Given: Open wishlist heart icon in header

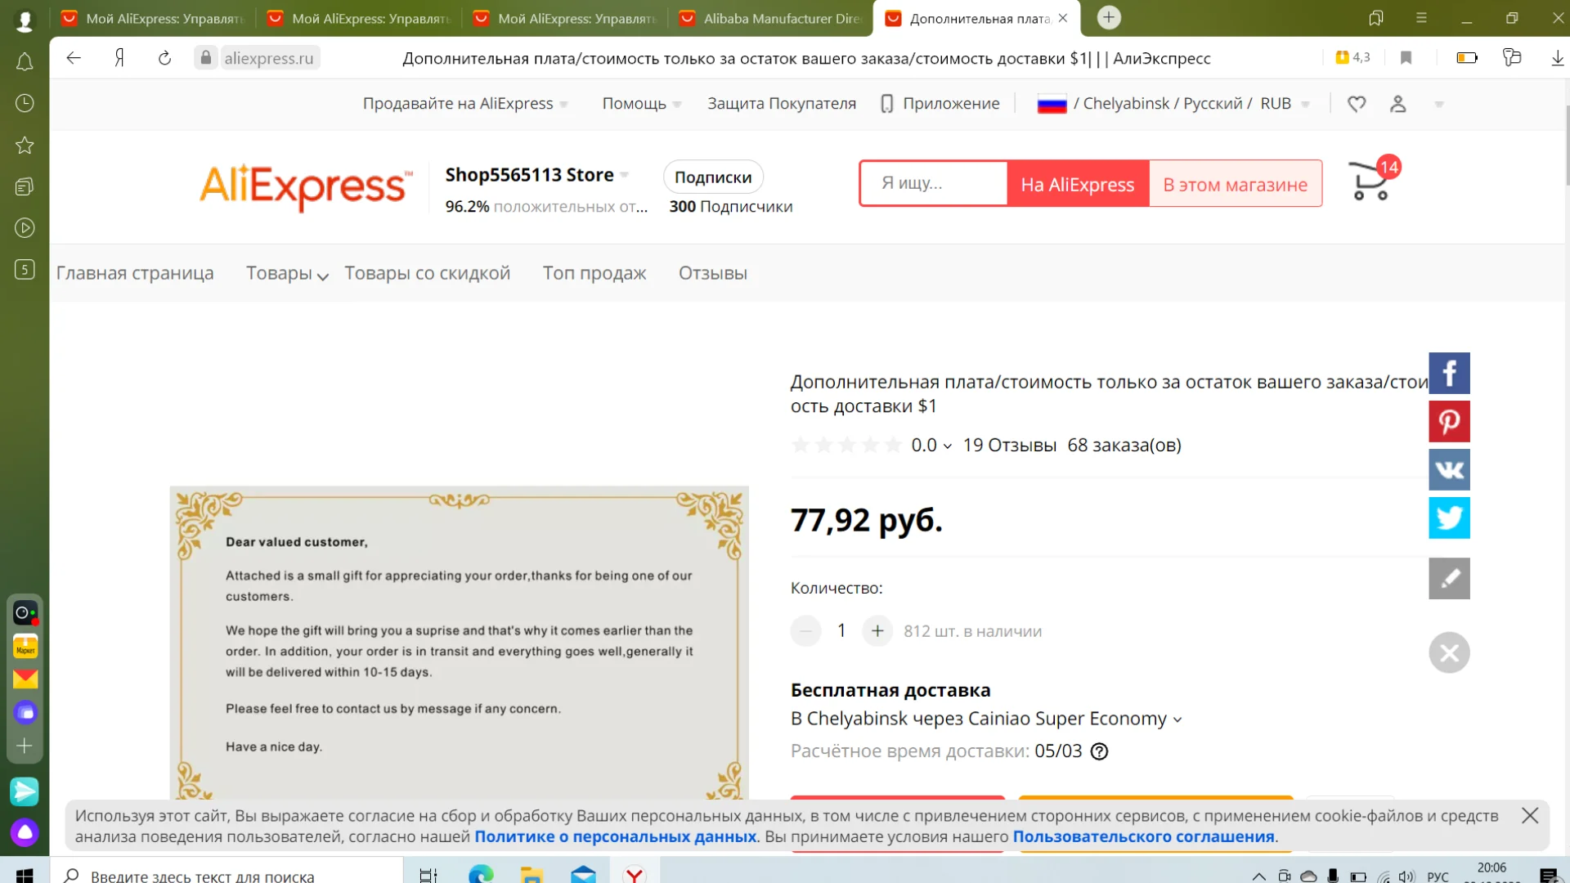Looking at the screenshot, I should click(x=1357, y=104).
